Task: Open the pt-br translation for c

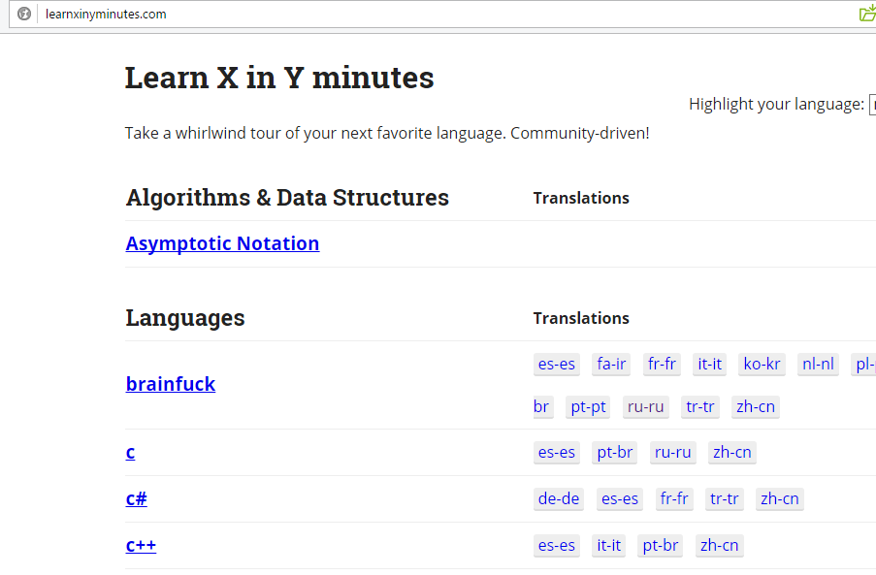Action: click(614, 452)
